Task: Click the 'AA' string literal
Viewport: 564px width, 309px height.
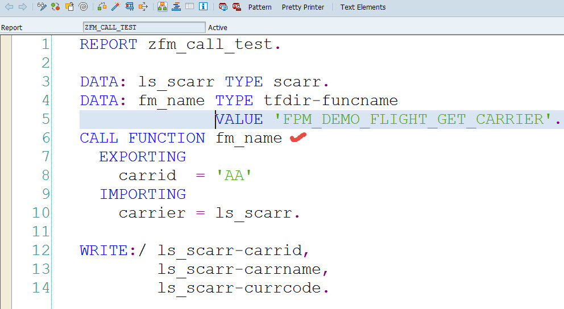Action: [x=234, y=175]
